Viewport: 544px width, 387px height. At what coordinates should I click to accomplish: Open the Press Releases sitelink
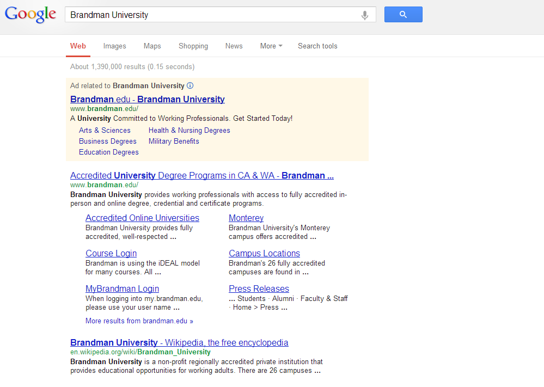(x=259, y=288)
